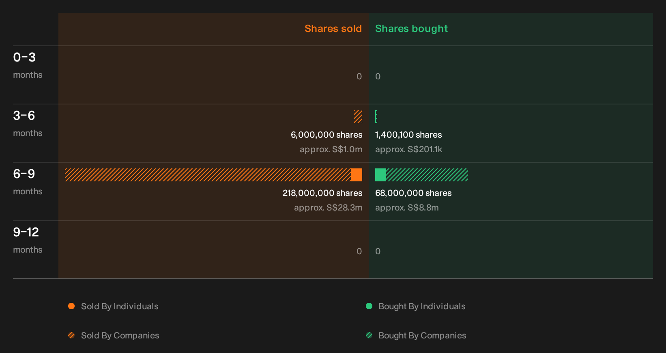Screen dimensions: 666x353
Task: Select the Bought By Individuals legend label
Action: coord(422,306)
